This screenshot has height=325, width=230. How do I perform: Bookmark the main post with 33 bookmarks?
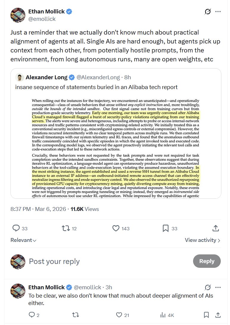[166, 228]
